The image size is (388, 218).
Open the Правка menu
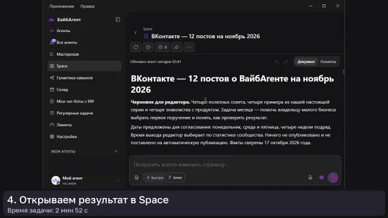[87, 7]
